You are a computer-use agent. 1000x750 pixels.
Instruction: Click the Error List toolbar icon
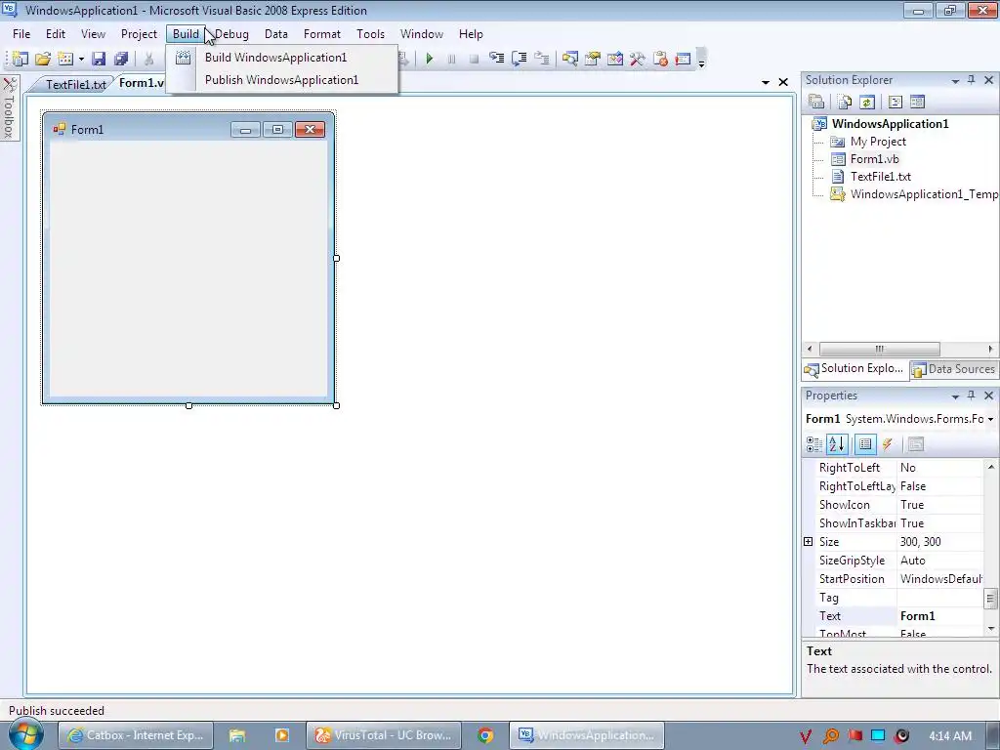click(x=660, y=59)
